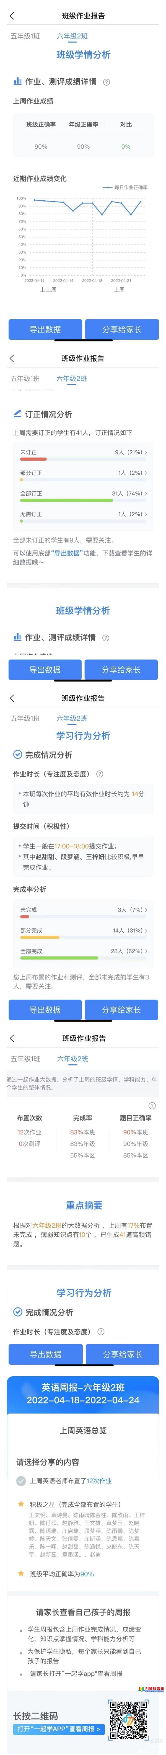
Task: Tap the help icon above 题目正确率
Action: coord(152,1106)
